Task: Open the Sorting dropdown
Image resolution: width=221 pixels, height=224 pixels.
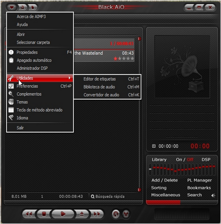Action: tap(159, 188)
